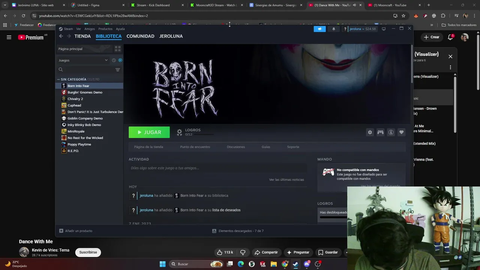The width and height of the screenshot is (480, 270).
Task: Open Steam announcements megaphone button
Action: pos(319,29)
